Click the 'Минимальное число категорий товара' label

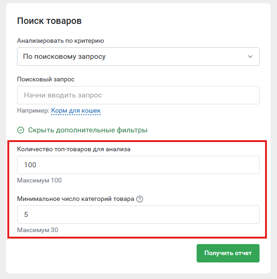75,199
